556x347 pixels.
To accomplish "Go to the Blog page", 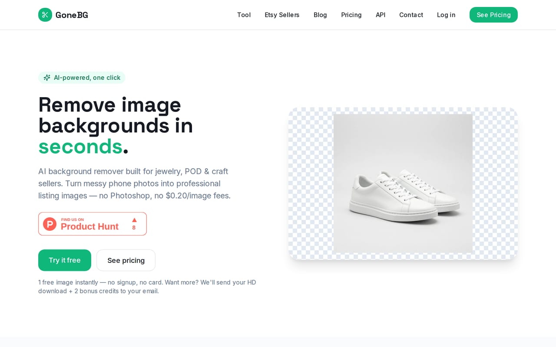I will click(x=320, y=15).
